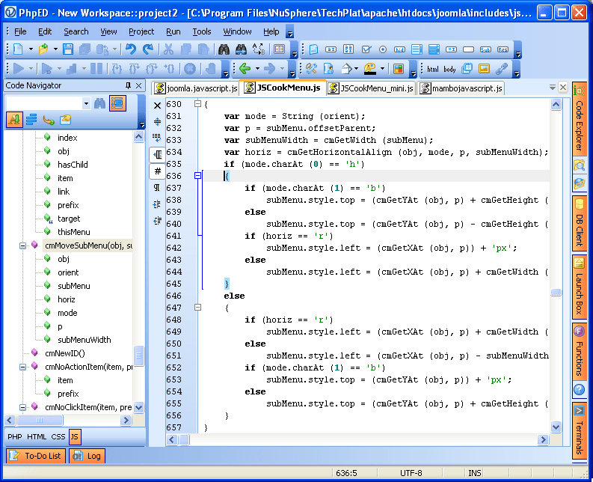593x482 pixels.
Task: Save file with the floppy disk icon
Action: (x=68, y=49)
